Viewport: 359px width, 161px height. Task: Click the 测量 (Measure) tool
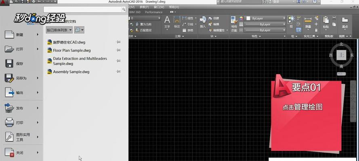308,23
